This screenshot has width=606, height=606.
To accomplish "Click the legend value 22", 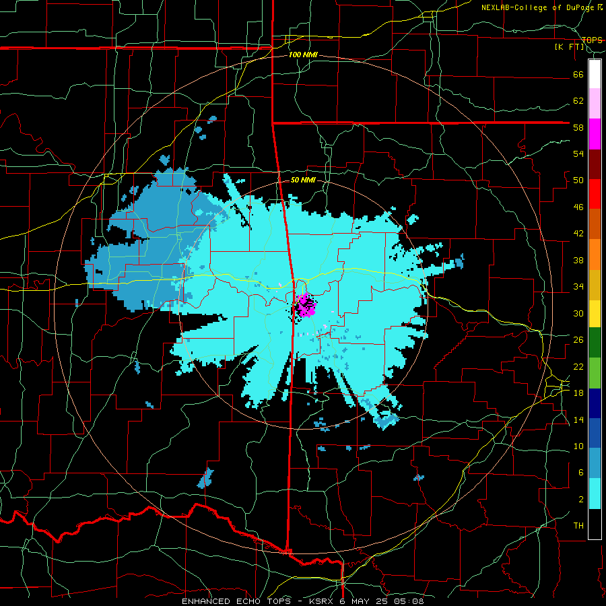I will point(578,366).
